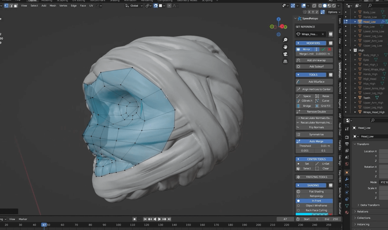
Task: Toggle Z axis mirror option in header
Action: coord(317,12)
